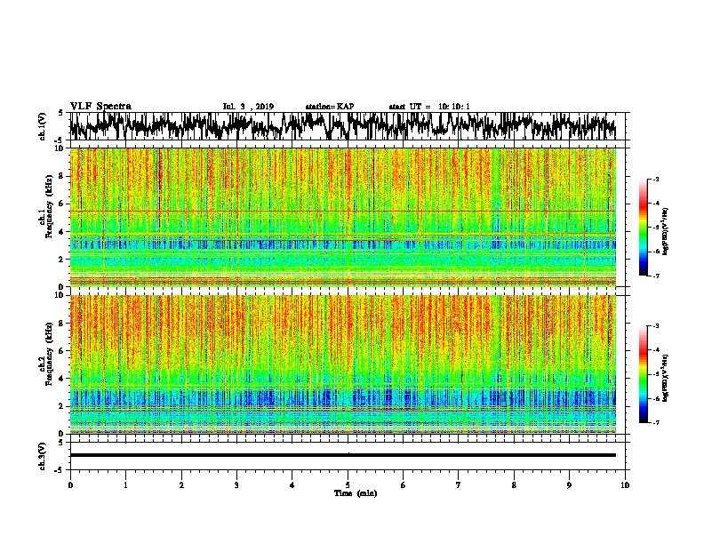Screen dimensions: 704x544
Task: Click the ch.1 spectrogram panel
Action: [x=343, y=217]
